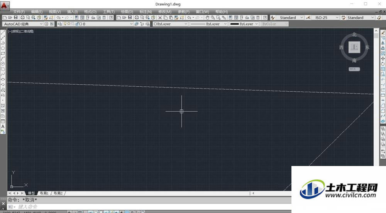Open the 标注(N) menu

pos(146,12)
